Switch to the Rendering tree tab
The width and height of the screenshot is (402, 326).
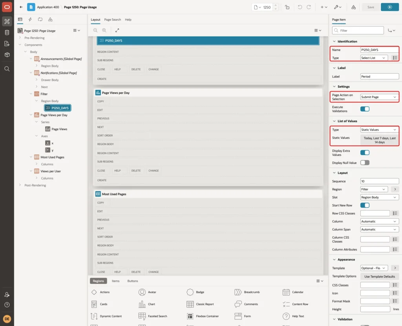click(x=20, y=20)
